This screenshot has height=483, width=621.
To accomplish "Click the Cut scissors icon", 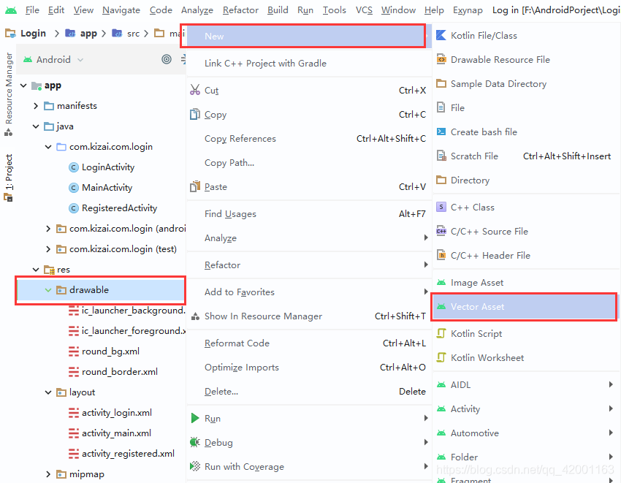I will point(195,90).
